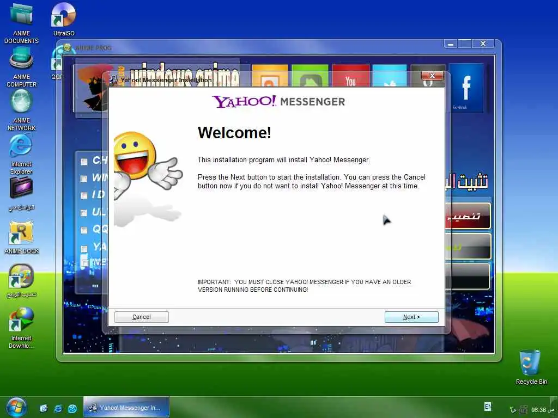Click the black button with green Arabic text
558x418 pixels.
(468, 247)
